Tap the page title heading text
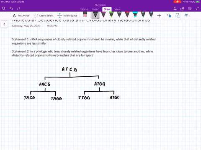Screen dimensions: 201x150 (x=81, y=20)
